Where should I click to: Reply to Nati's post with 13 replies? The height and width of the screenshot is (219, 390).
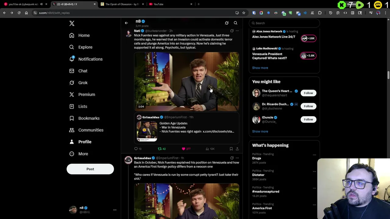(x=138, y=149)
